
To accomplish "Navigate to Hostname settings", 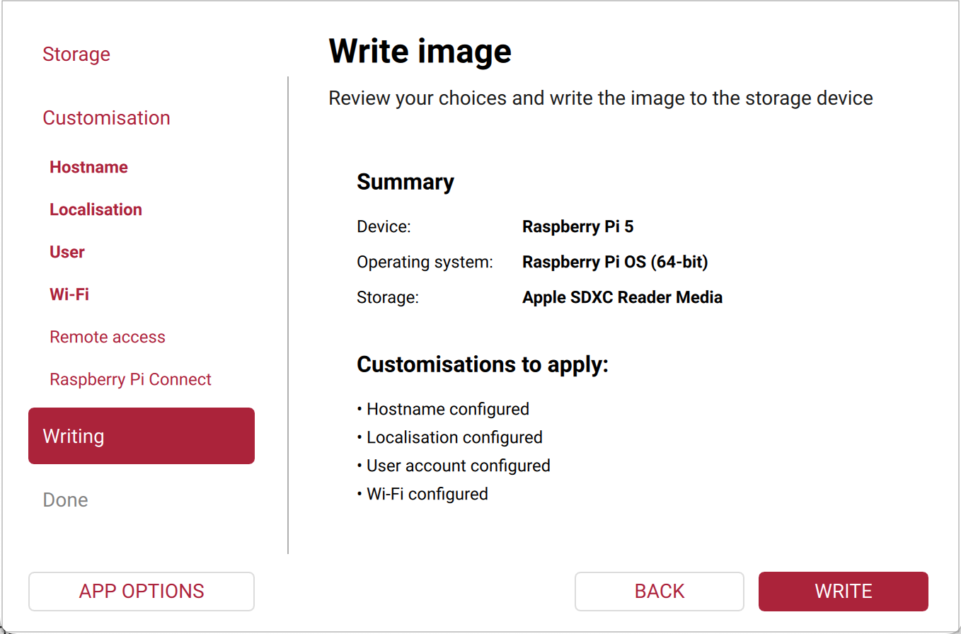I will [88, 167].
